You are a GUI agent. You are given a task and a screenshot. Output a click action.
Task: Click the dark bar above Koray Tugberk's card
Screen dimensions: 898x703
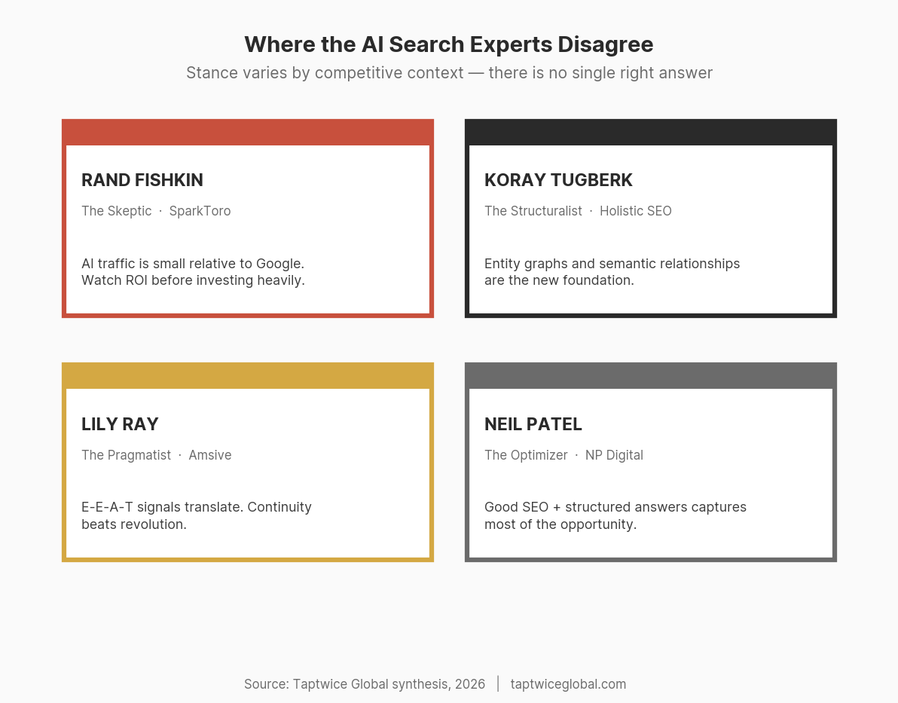(x=650, y=131)
